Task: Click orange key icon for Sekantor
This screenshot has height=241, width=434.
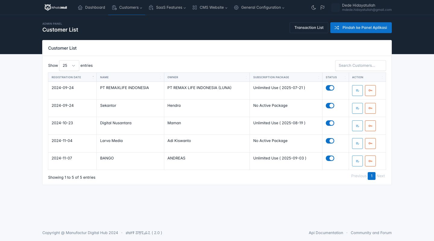Action: point(370,108)
